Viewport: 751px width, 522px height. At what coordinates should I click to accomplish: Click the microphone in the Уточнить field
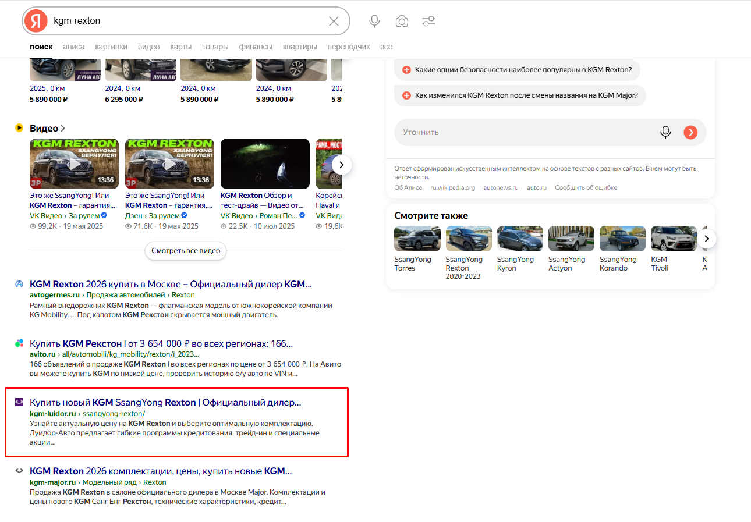click(x=665, y=132)
